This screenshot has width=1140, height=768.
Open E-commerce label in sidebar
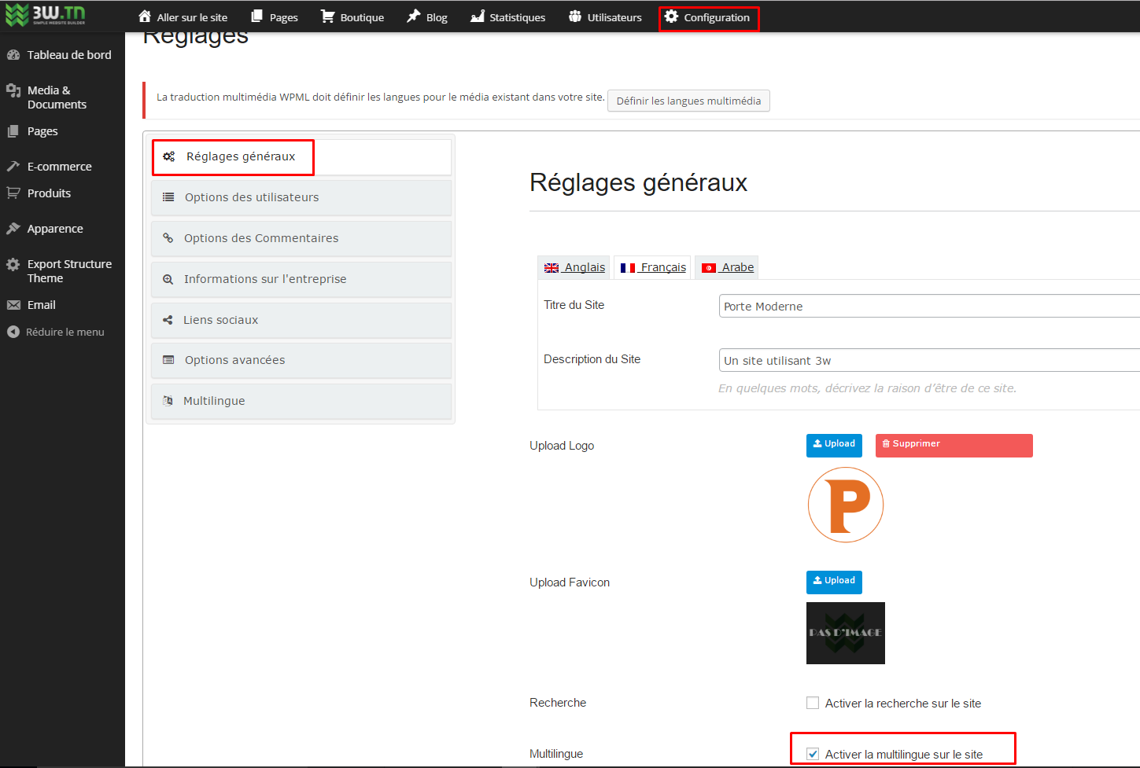pyautogui.click(x=60, y=167)
